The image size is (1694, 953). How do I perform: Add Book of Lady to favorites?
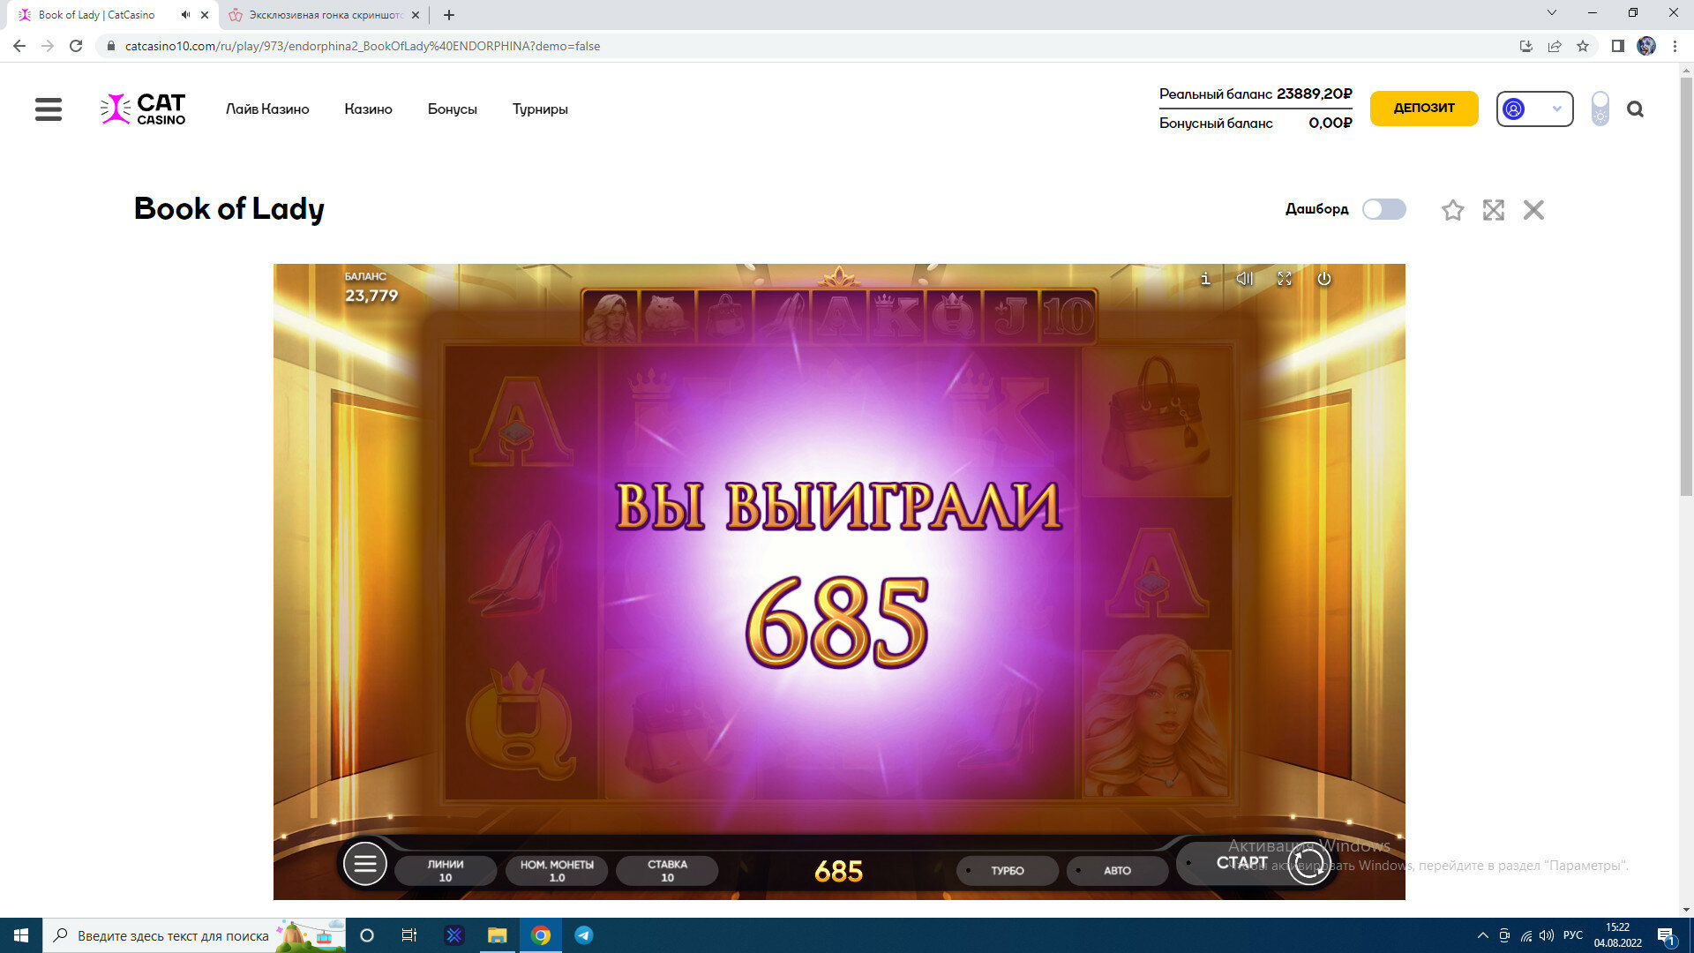pyautogui.click(x=1452, y=210)
